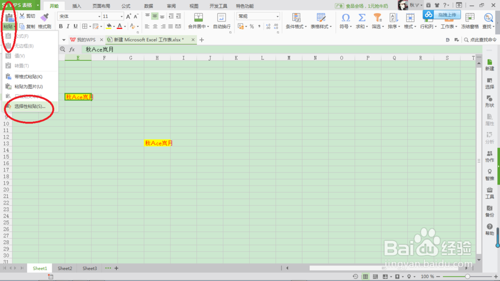Image resolution: width=500 pixels, height=281 pixels.
Task: Click the Wrap Text (自动换行) icon
Action: [221, 17]
